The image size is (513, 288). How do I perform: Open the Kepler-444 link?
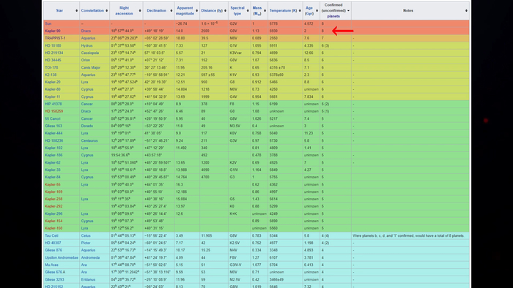(x=53, y=133)
